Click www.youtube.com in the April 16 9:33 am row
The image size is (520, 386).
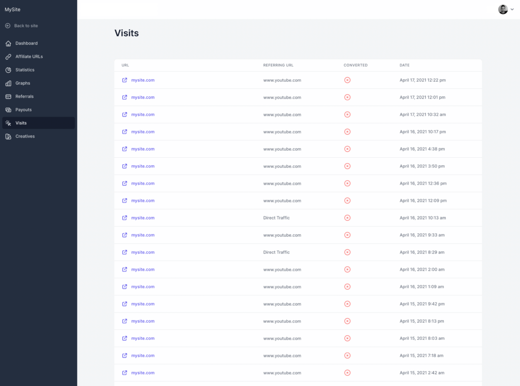click(x=282, y=235)
